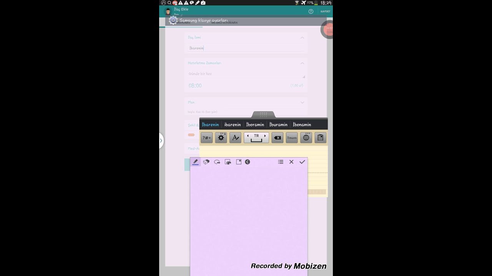Image resolution: width=492 pixels, height=276 pixels.
Task: Expand the Plan section
Action: pyautogui.click(x=302, y=102)
